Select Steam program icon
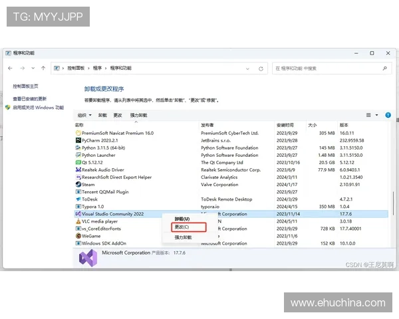 [x=78, y=185]
